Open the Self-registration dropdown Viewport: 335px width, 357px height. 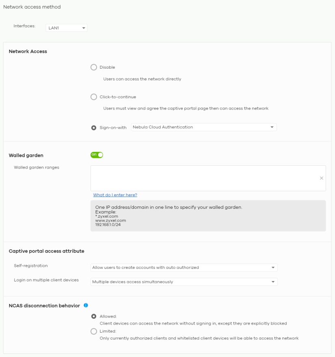(184, 268)
